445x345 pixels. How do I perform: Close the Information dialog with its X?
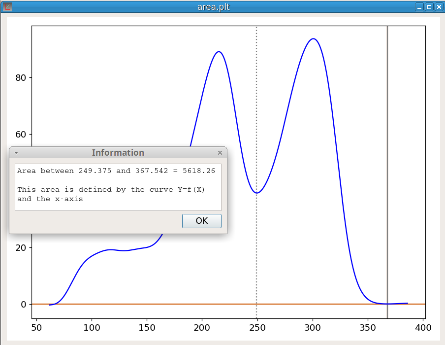pos(220,153)
